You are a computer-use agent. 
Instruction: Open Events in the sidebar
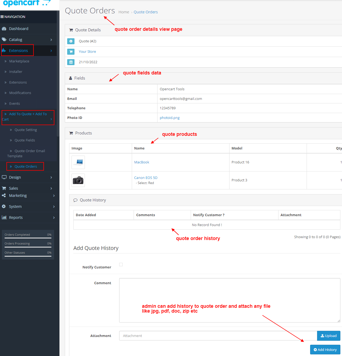tap(14, 104)
